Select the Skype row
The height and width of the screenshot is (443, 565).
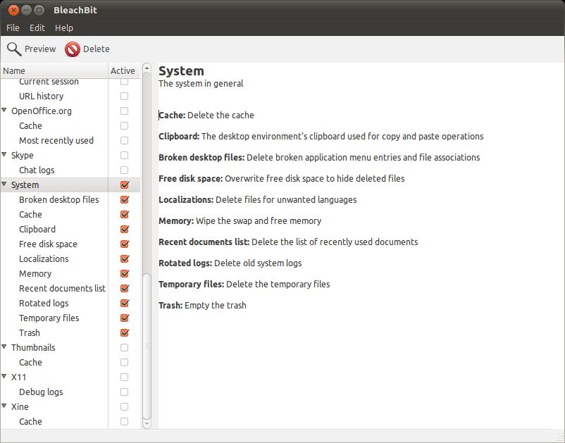coord(70,155)
